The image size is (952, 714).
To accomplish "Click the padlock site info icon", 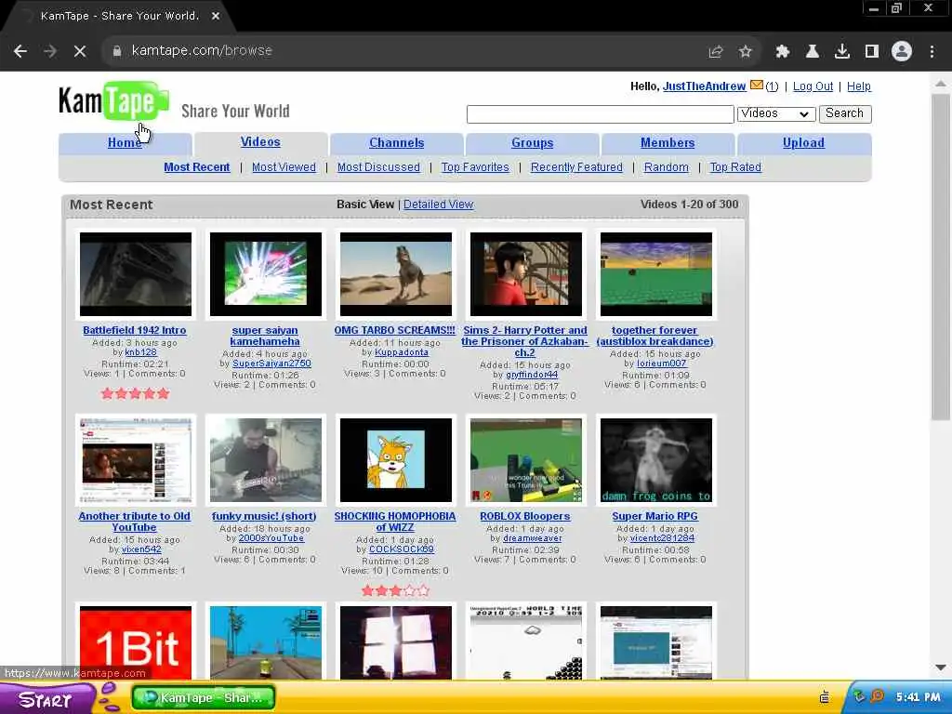I will (116, 51).
